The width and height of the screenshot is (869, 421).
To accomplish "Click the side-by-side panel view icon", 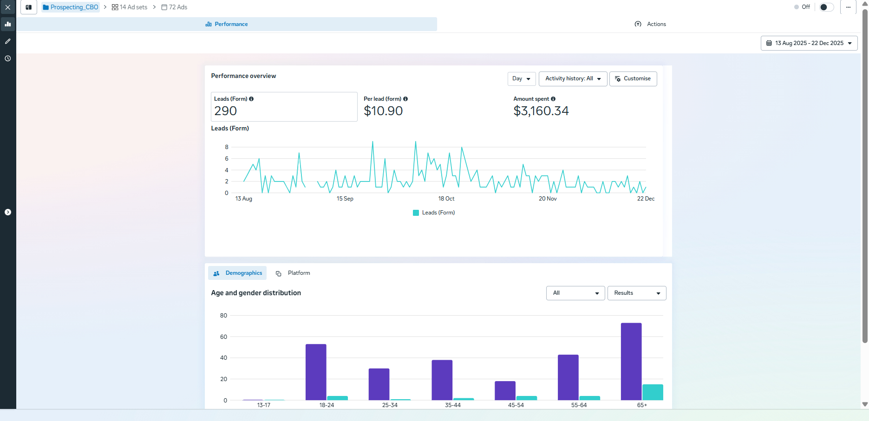I will pos(29,7).
